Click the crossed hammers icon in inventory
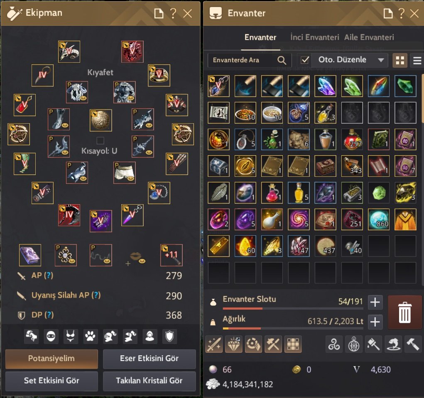 [x=273, y=344]
